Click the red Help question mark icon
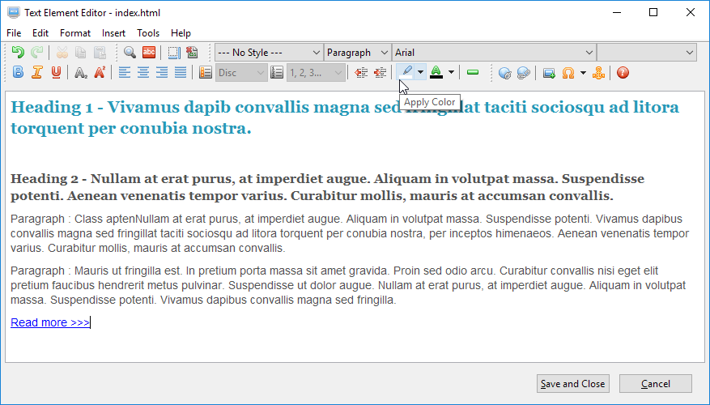 click(x=623, y=72)
